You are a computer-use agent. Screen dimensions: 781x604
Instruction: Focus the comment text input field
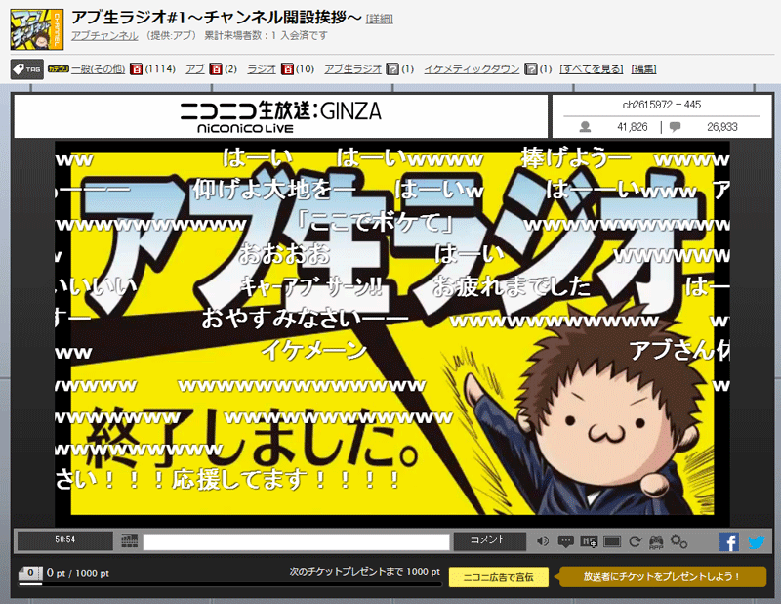297,542
